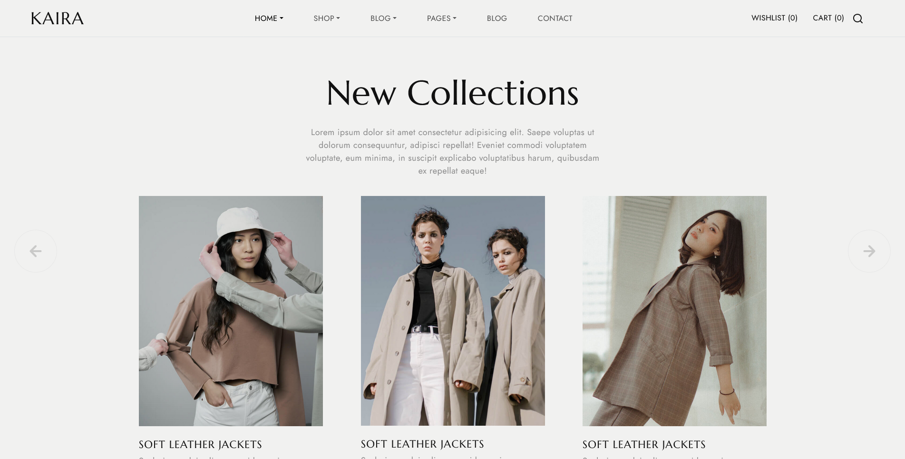Open WISHLIST (0)
This screenshot has width=905, height=459.
tap(774, 18)
